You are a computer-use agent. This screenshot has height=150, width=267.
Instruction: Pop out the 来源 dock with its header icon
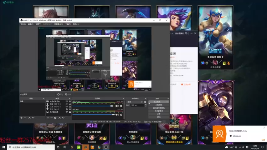(69, 98)
